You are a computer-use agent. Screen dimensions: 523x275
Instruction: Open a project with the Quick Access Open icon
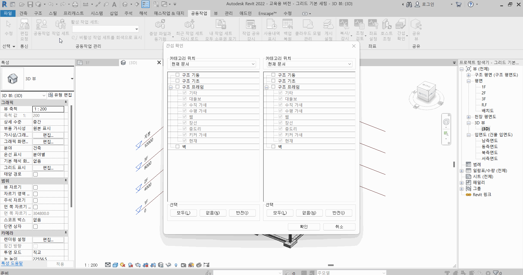(22, 4)
